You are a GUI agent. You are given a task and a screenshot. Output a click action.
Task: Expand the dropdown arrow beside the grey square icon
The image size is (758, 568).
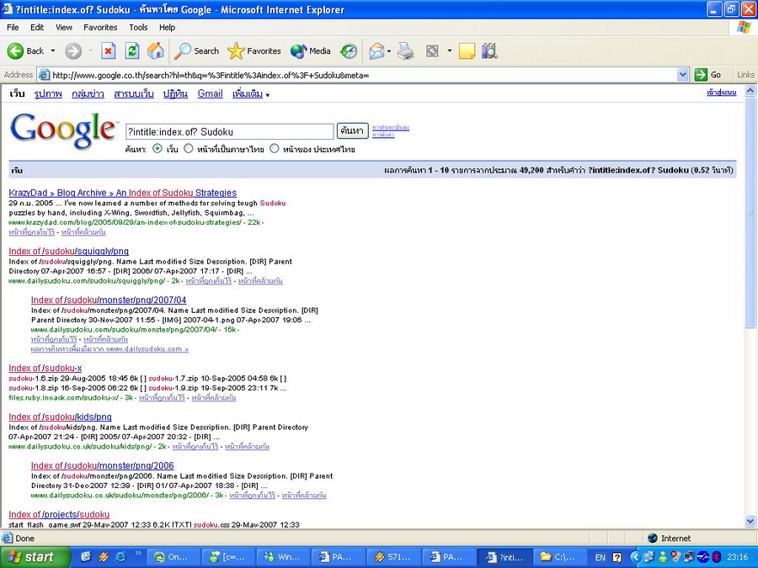(x=450, y=50)
